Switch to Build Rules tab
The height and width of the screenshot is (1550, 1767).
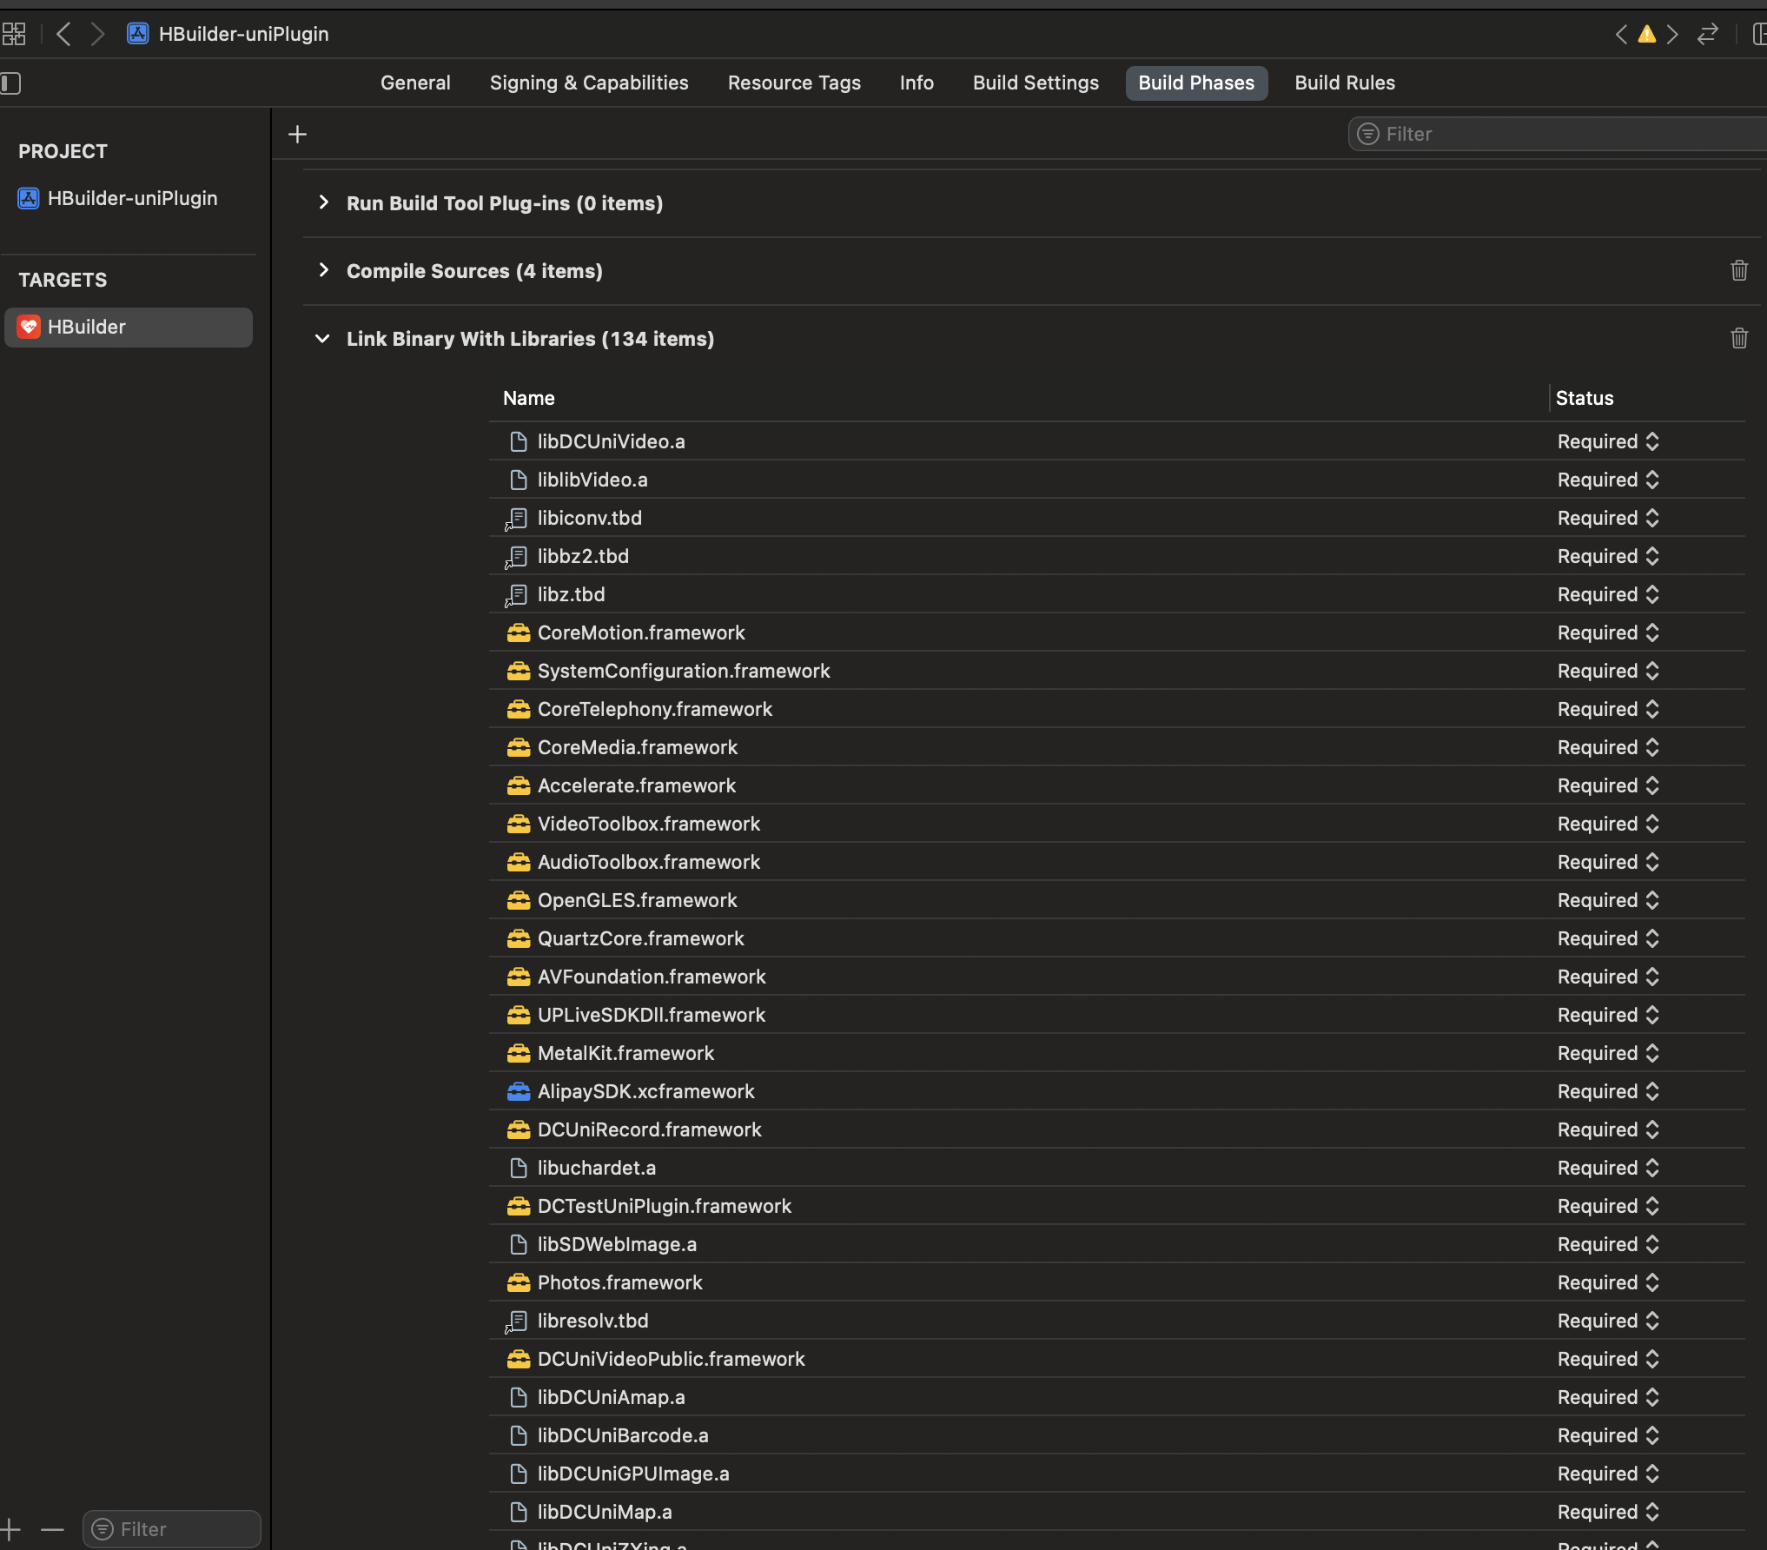click(1345, 83)
